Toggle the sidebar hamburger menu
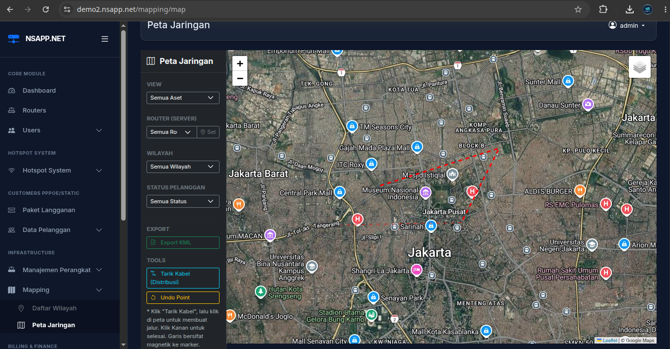Screen dimensions: 670x349 [105, 39]
